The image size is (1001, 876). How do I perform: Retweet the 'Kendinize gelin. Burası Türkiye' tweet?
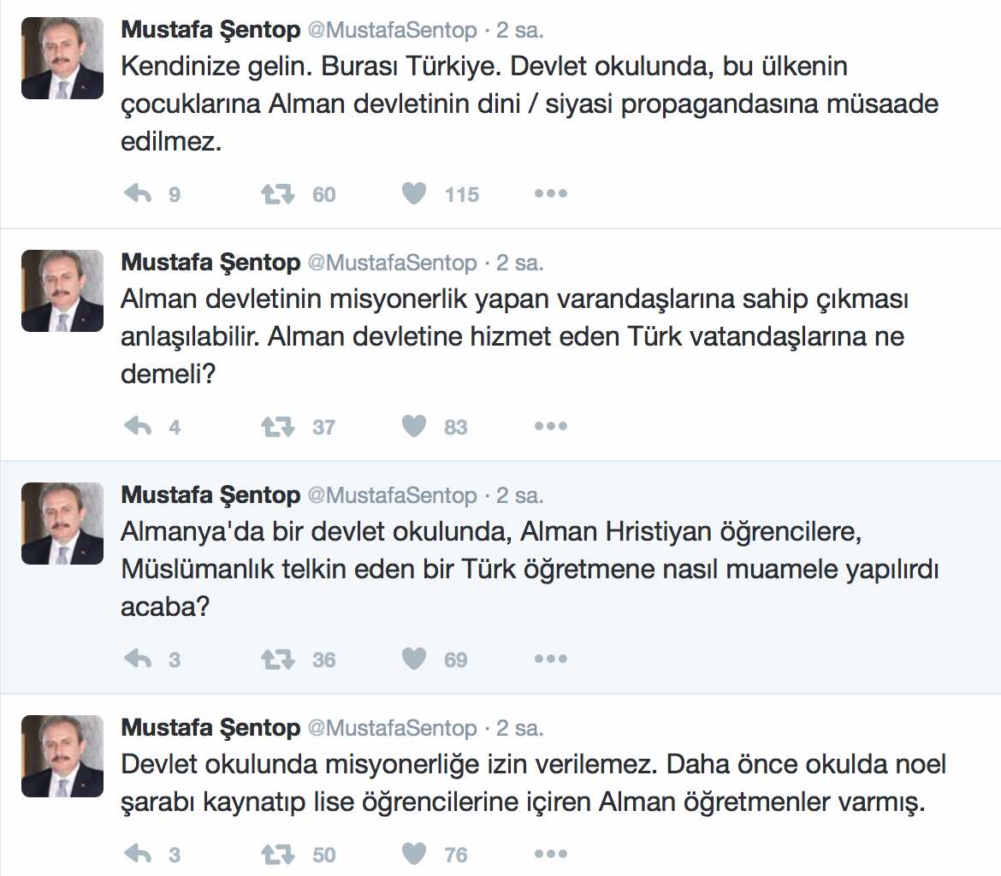pyautogui.click(x=277, y=194)
